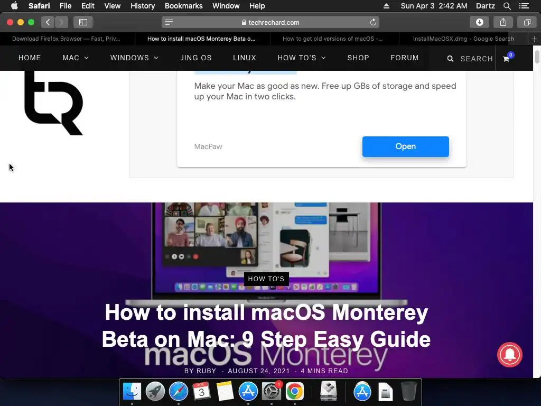
Task: Click the blue Open ad button
Action: (405, 146)
